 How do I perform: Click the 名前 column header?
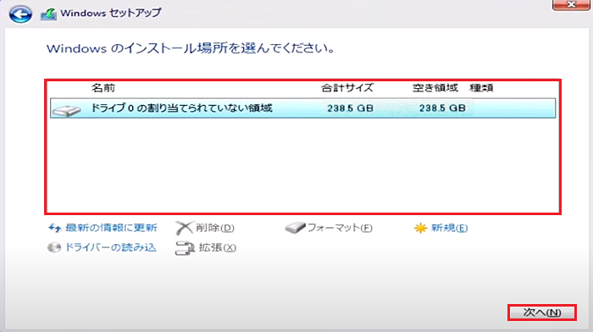pos(103,88)
